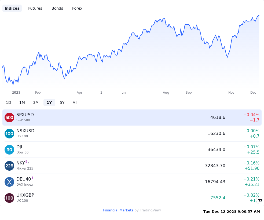Set chart range to 1M

coord(22,102)
